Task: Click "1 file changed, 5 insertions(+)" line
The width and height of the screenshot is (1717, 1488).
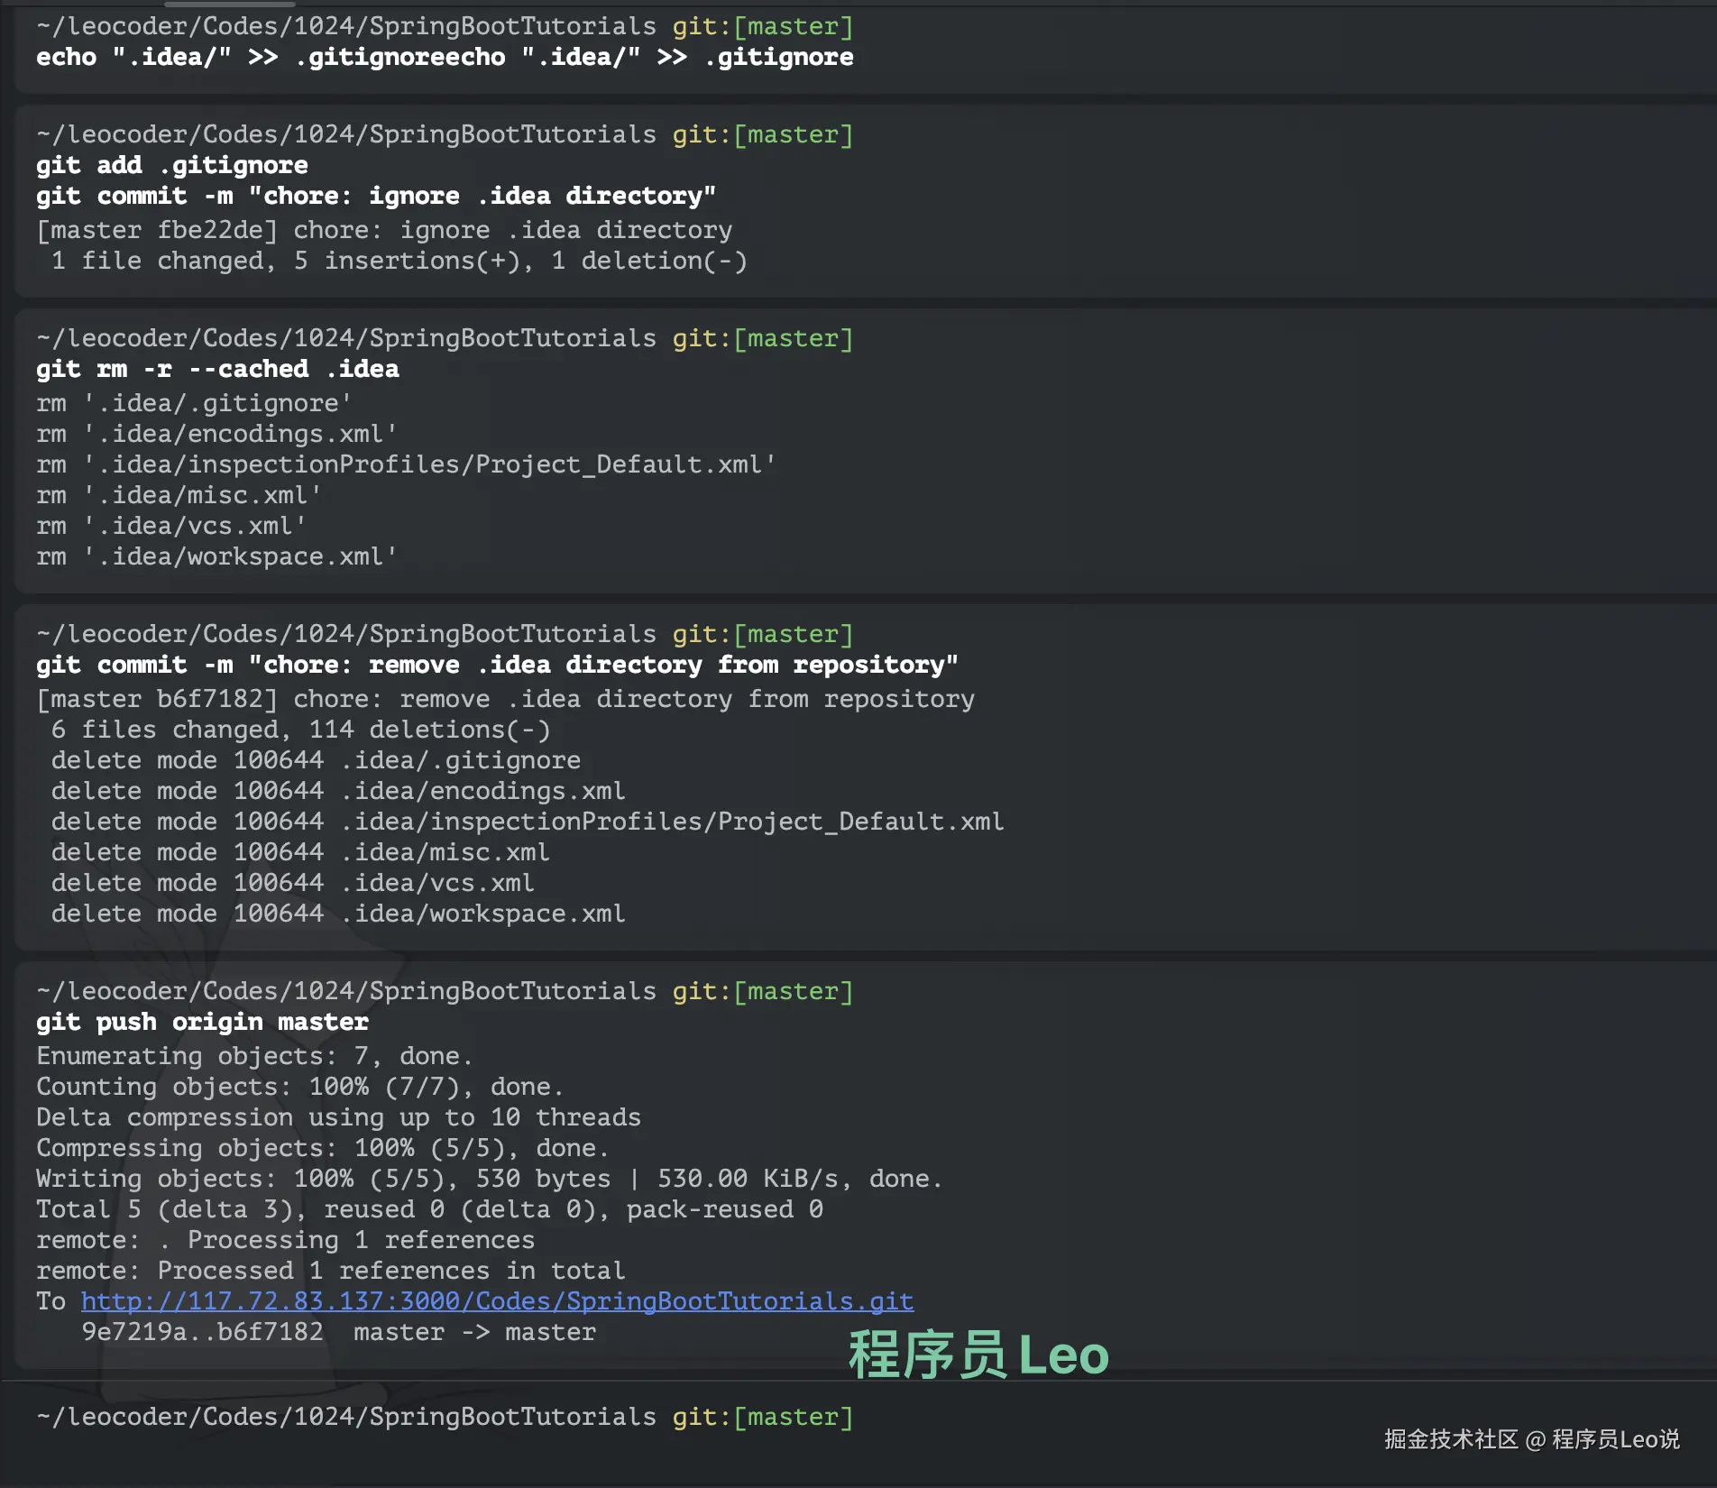Action: coord(399,261)
